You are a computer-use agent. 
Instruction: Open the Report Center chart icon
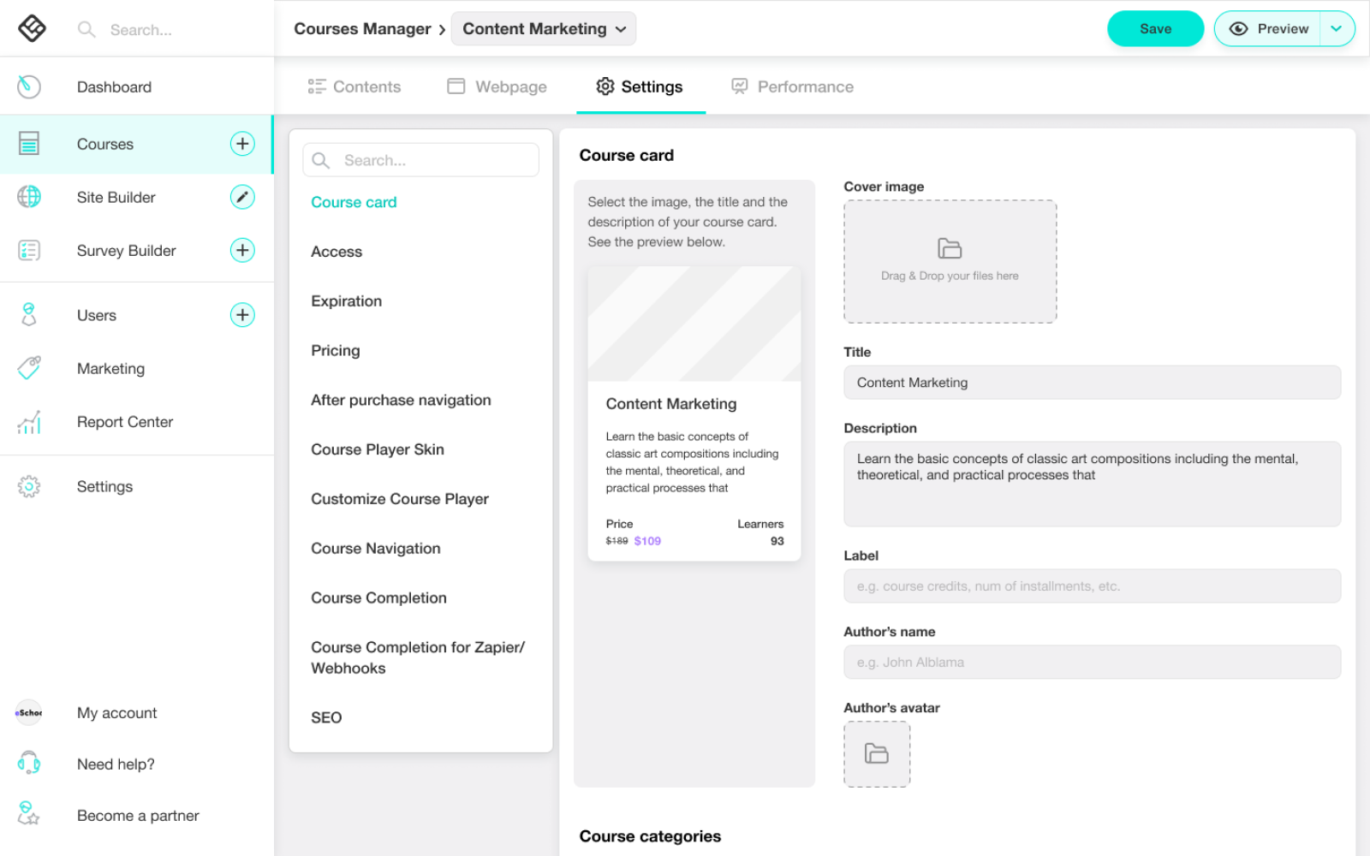29,422
